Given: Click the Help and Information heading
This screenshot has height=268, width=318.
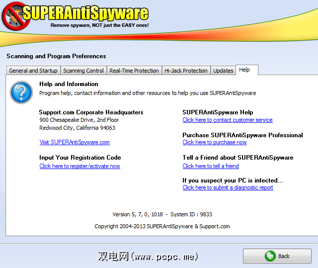Looking at the screenshot, I should point(69,84).
